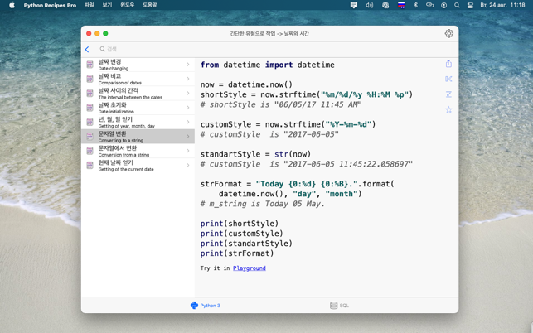
Task: Expand the Date initialization chevron
Action: pos(188,108)
